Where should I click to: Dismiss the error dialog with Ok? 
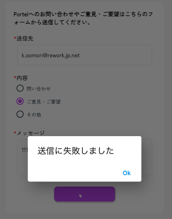(127, 173)
